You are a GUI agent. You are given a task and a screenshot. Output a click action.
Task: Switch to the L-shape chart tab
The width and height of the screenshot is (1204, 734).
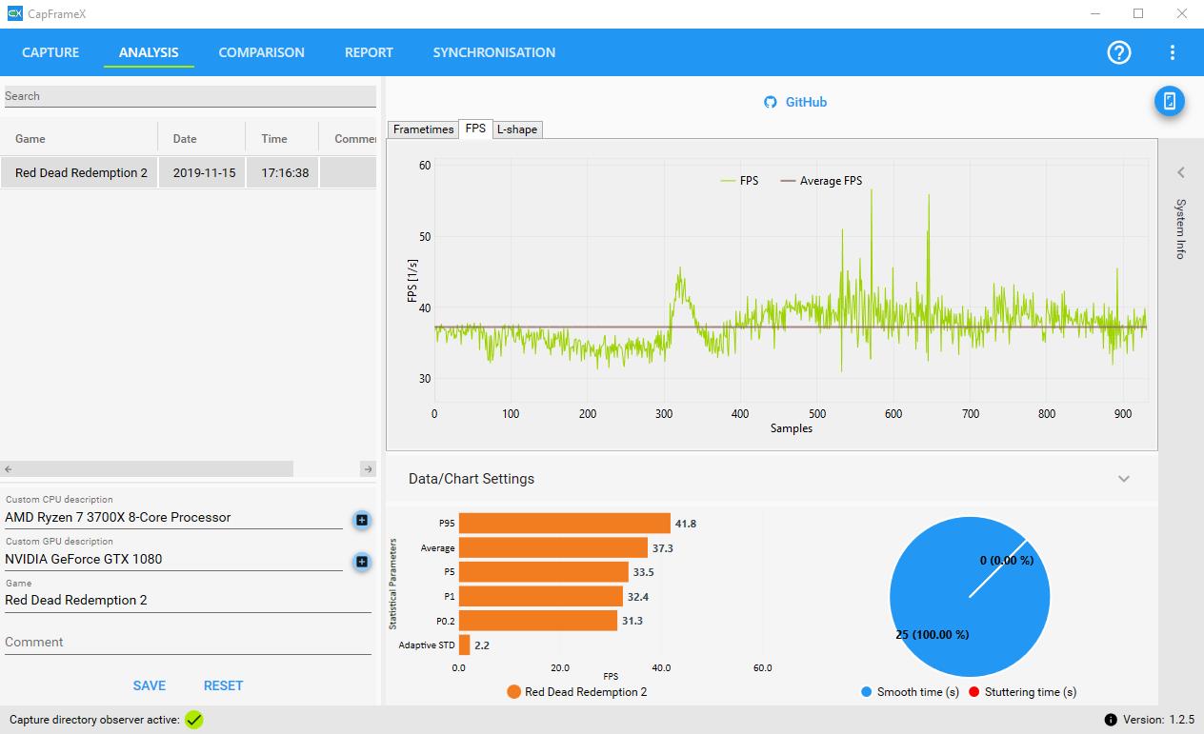[517, 129]
